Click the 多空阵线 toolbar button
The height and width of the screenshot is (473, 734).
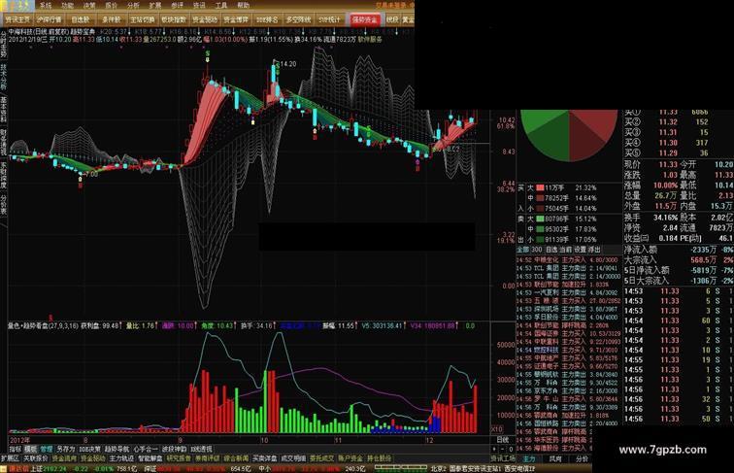click(x=298, y=19)
